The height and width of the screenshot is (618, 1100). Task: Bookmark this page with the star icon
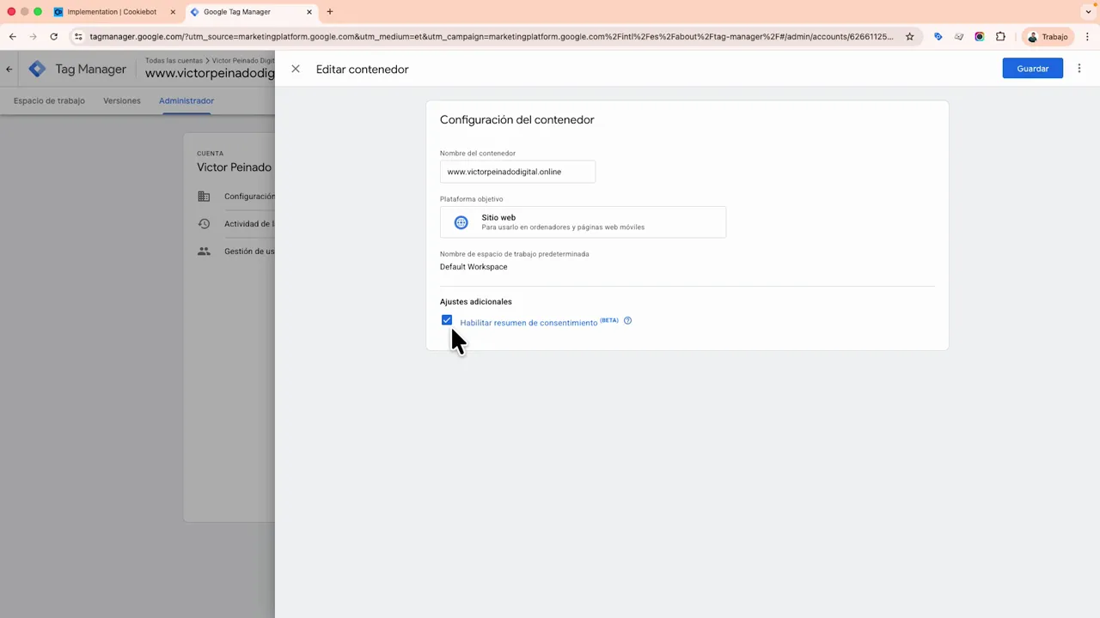pyautogui.click(x=910, y=37)
